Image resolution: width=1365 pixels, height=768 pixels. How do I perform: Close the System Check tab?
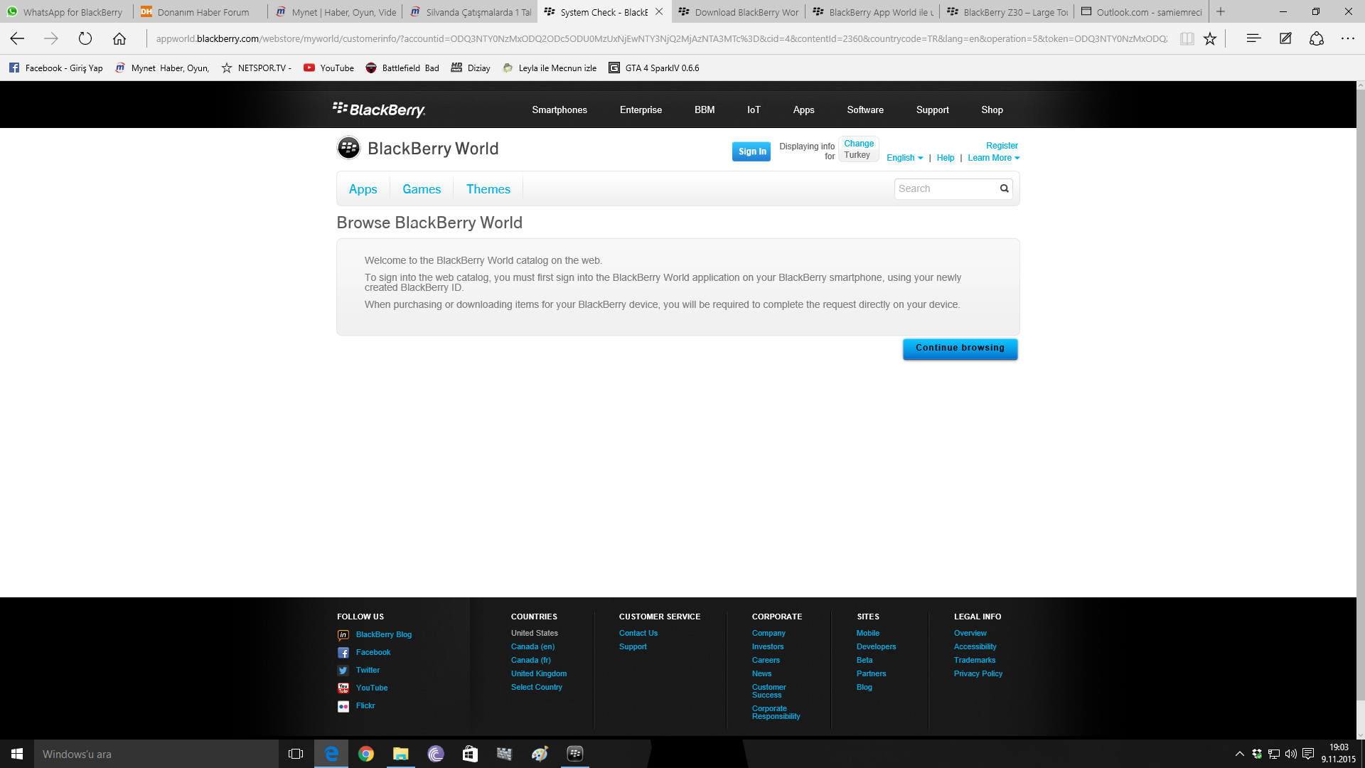(x=659, y=11)
